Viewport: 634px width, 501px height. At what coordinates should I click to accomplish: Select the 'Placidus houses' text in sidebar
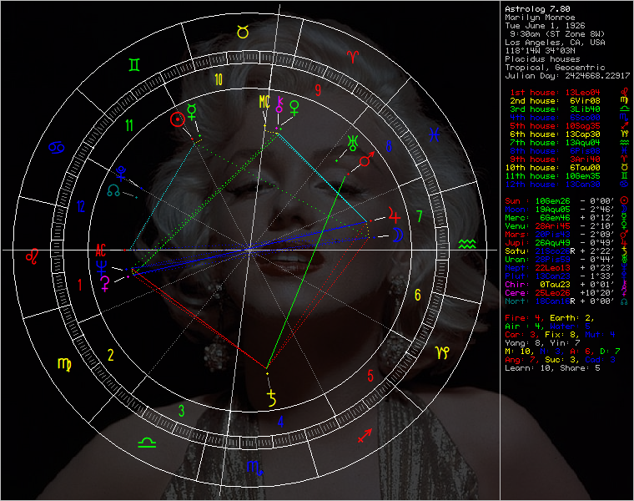tap(541, 58)
